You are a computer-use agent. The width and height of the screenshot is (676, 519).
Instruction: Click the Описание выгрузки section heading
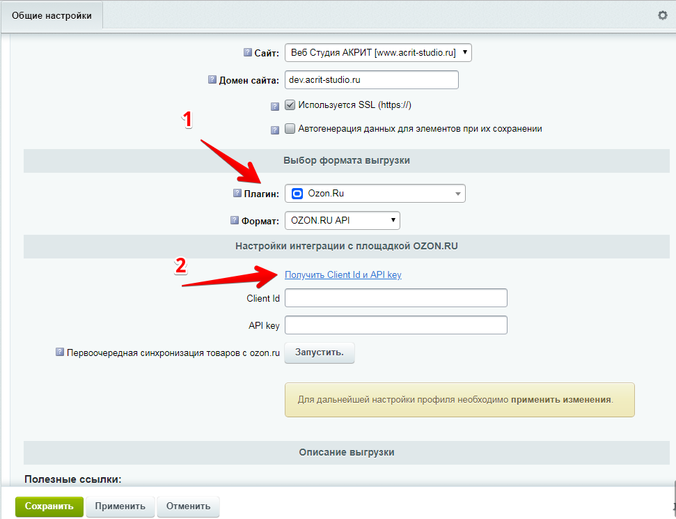tap(347, 452)
